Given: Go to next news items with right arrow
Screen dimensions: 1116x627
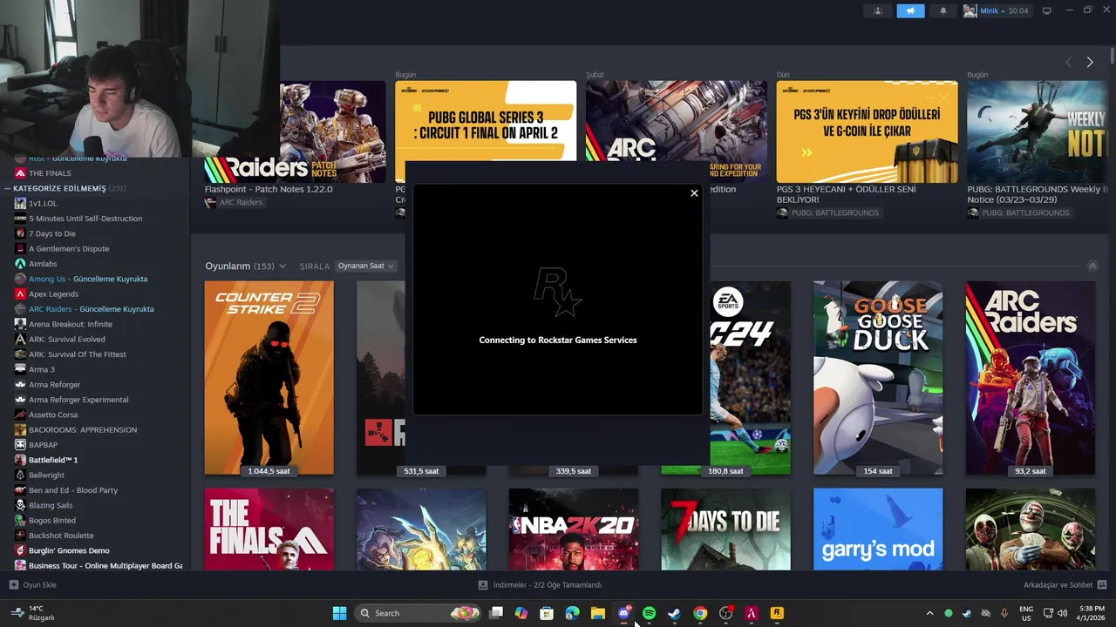Looking at the screenshot, I should pyautogui.click(x=1089, y=62).
